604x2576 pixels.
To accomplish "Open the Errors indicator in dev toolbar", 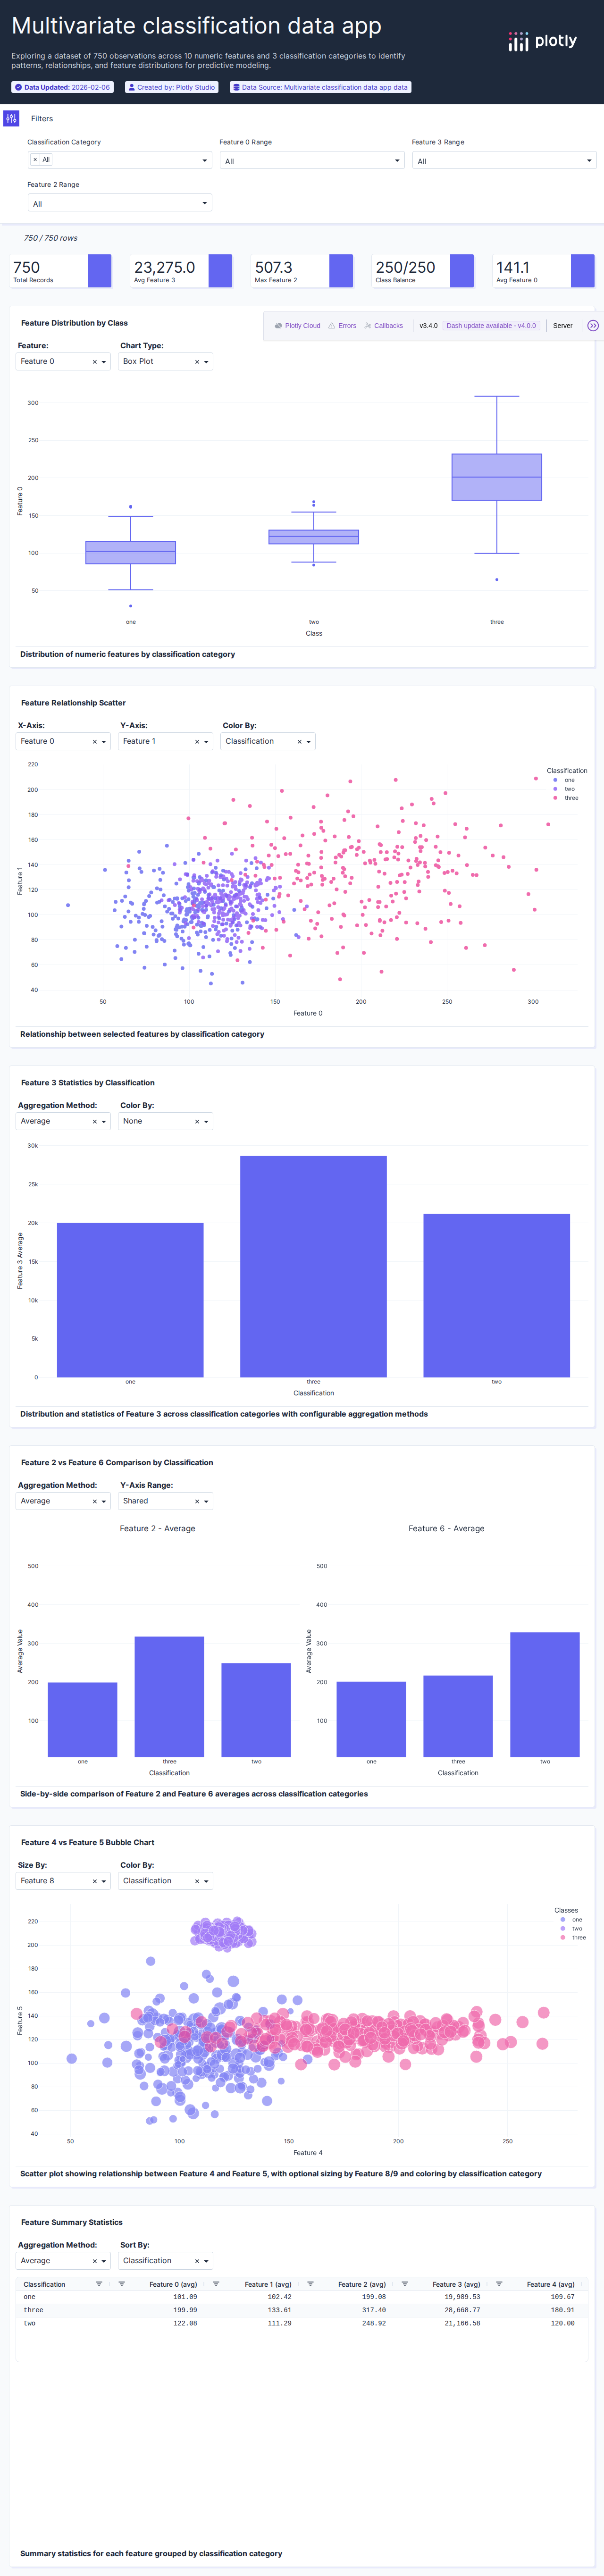I will tap(342, 326).
